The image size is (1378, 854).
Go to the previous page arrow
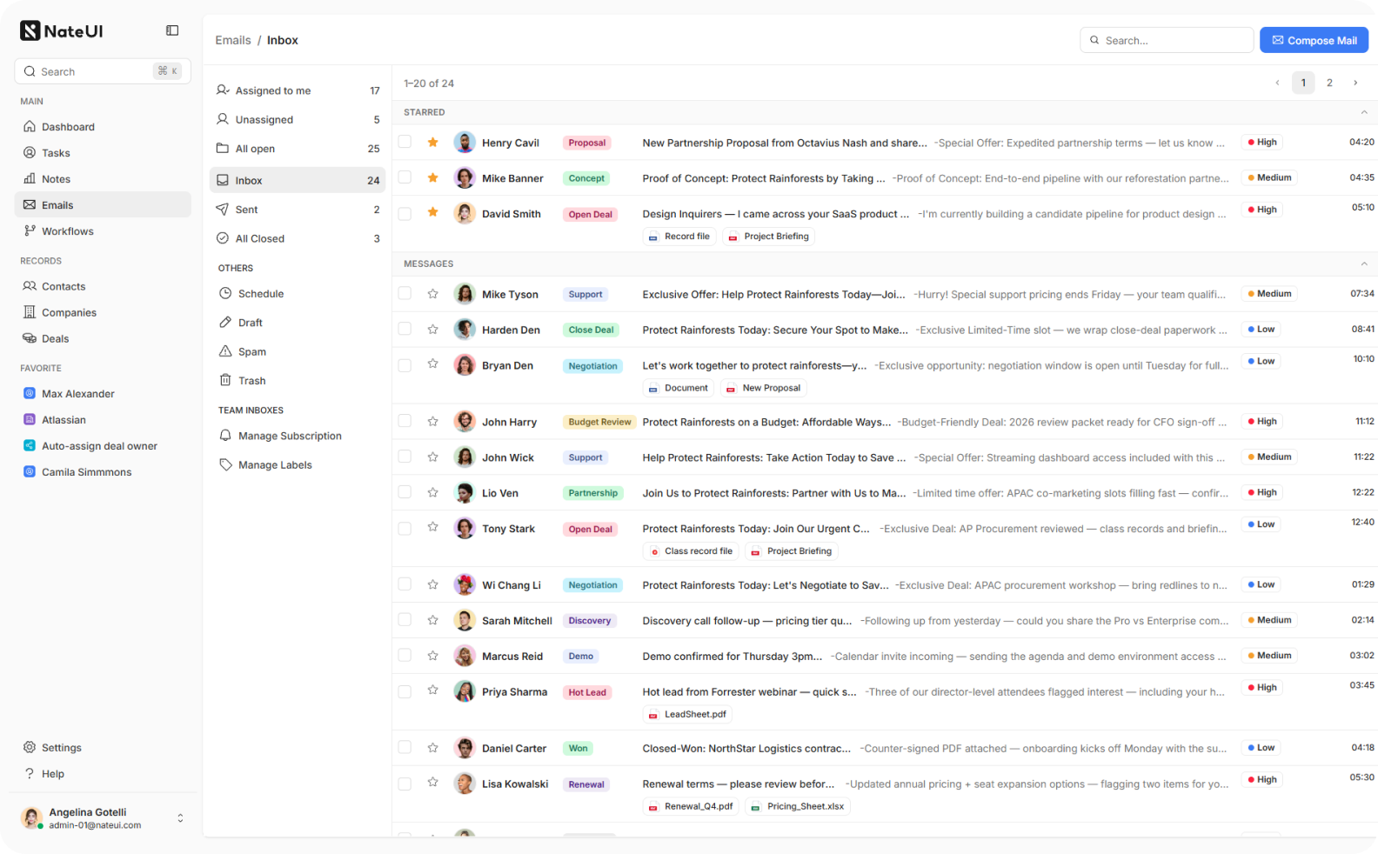1277,83
